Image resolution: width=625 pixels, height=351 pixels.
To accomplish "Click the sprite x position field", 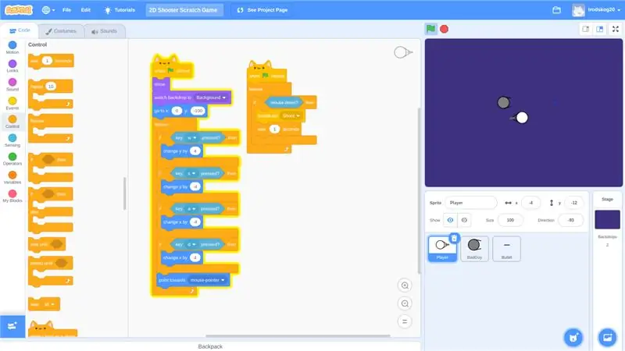I will 530,203.
